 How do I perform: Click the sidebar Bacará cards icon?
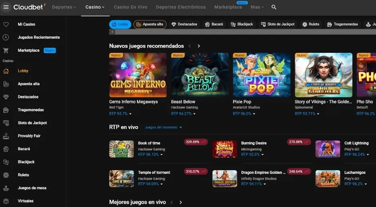click(x=6, y=149)
